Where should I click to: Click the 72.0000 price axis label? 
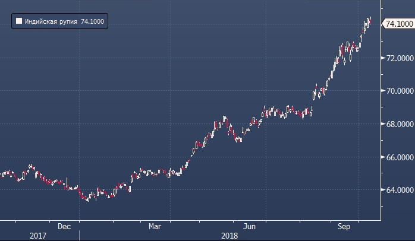point(398,58)
